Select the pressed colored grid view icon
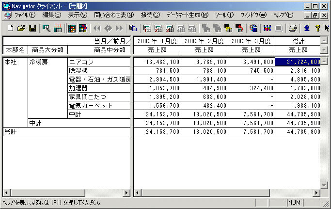 [72, 28]
